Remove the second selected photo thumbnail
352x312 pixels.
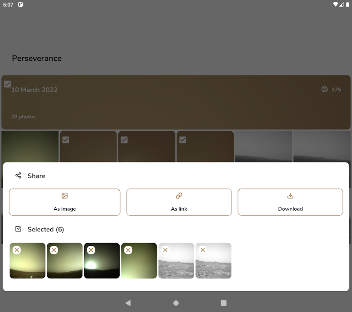(x=54, y=250)
